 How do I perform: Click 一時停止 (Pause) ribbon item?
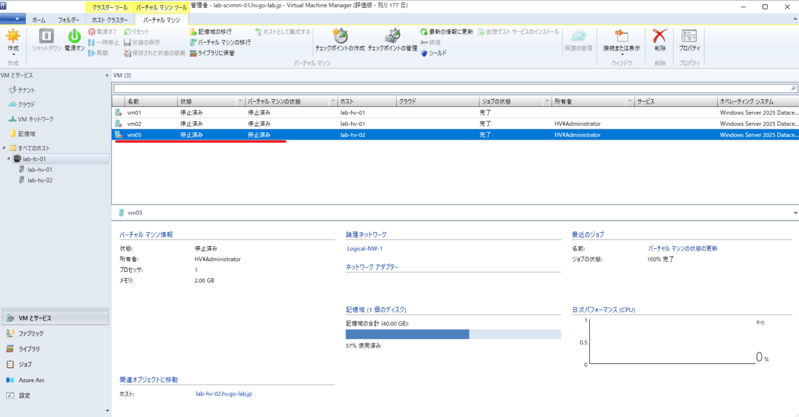103,43
